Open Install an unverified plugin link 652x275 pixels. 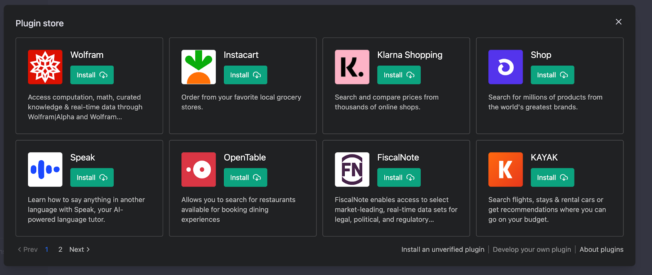[443, 249]
